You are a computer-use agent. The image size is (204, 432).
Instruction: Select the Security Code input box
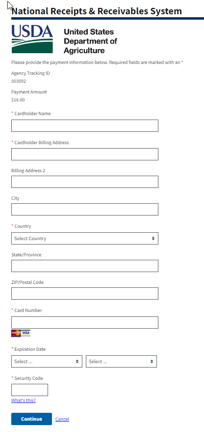pos(29,390)
